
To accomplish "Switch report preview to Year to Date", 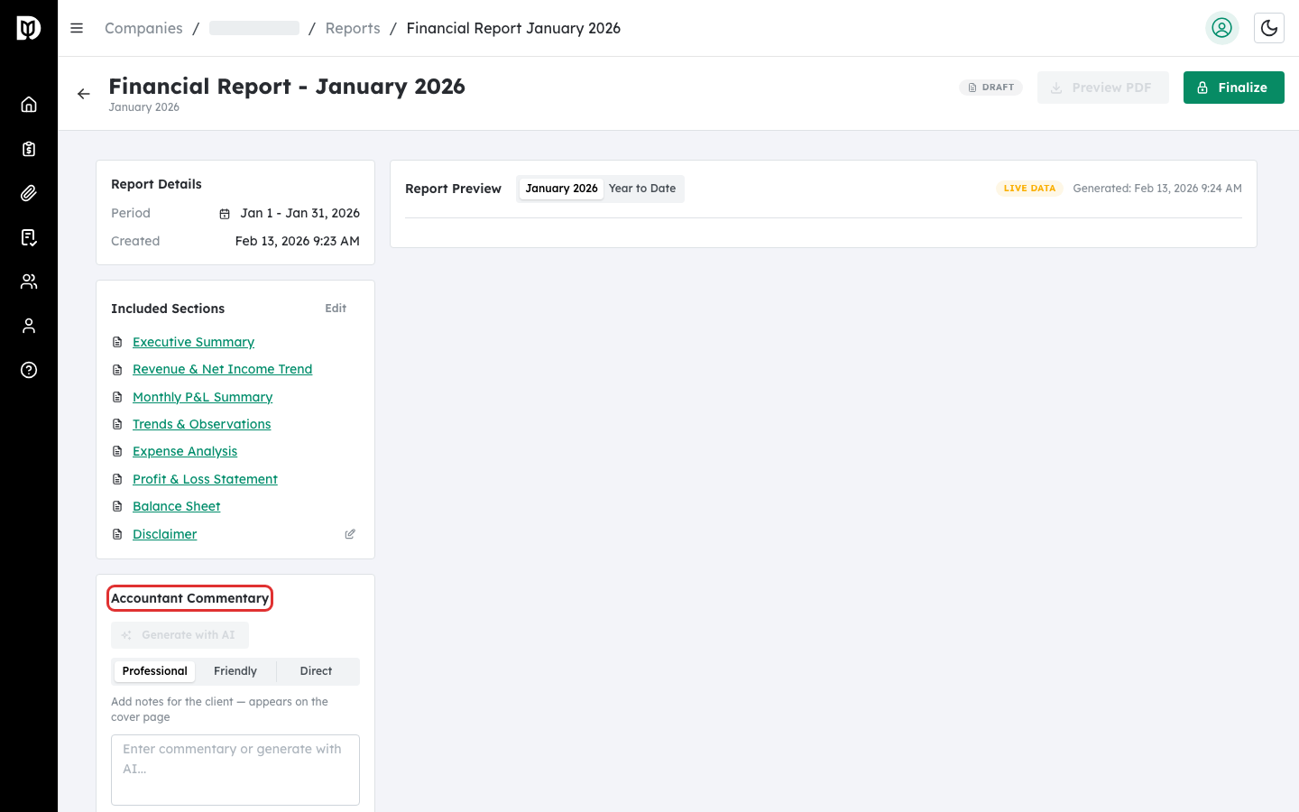I will point(642,189).
